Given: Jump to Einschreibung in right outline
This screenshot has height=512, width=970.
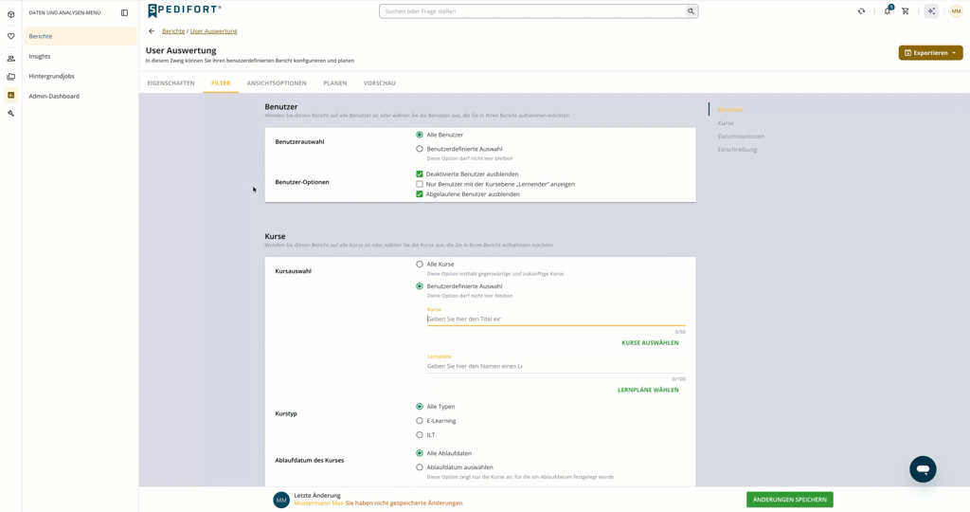Looking at the screenshot, I should [x=737, y=150].
